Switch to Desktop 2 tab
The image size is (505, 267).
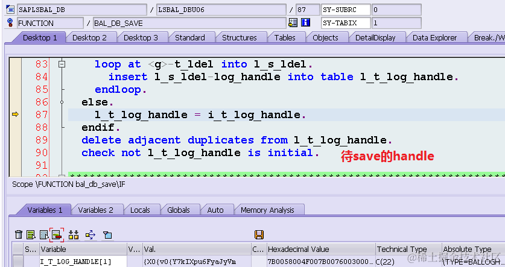[x=89, y=37]
